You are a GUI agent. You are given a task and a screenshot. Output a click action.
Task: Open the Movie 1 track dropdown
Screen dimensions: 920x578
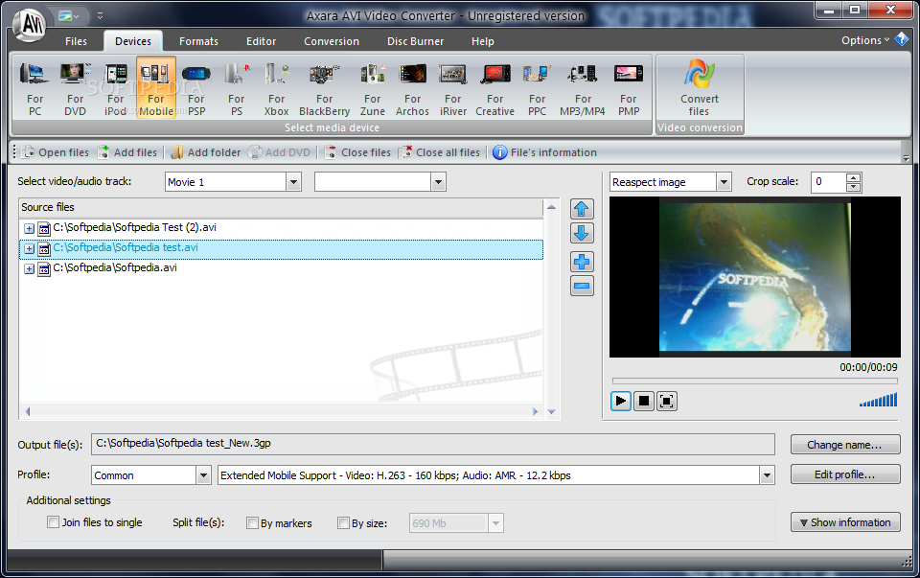coord(293,182)
